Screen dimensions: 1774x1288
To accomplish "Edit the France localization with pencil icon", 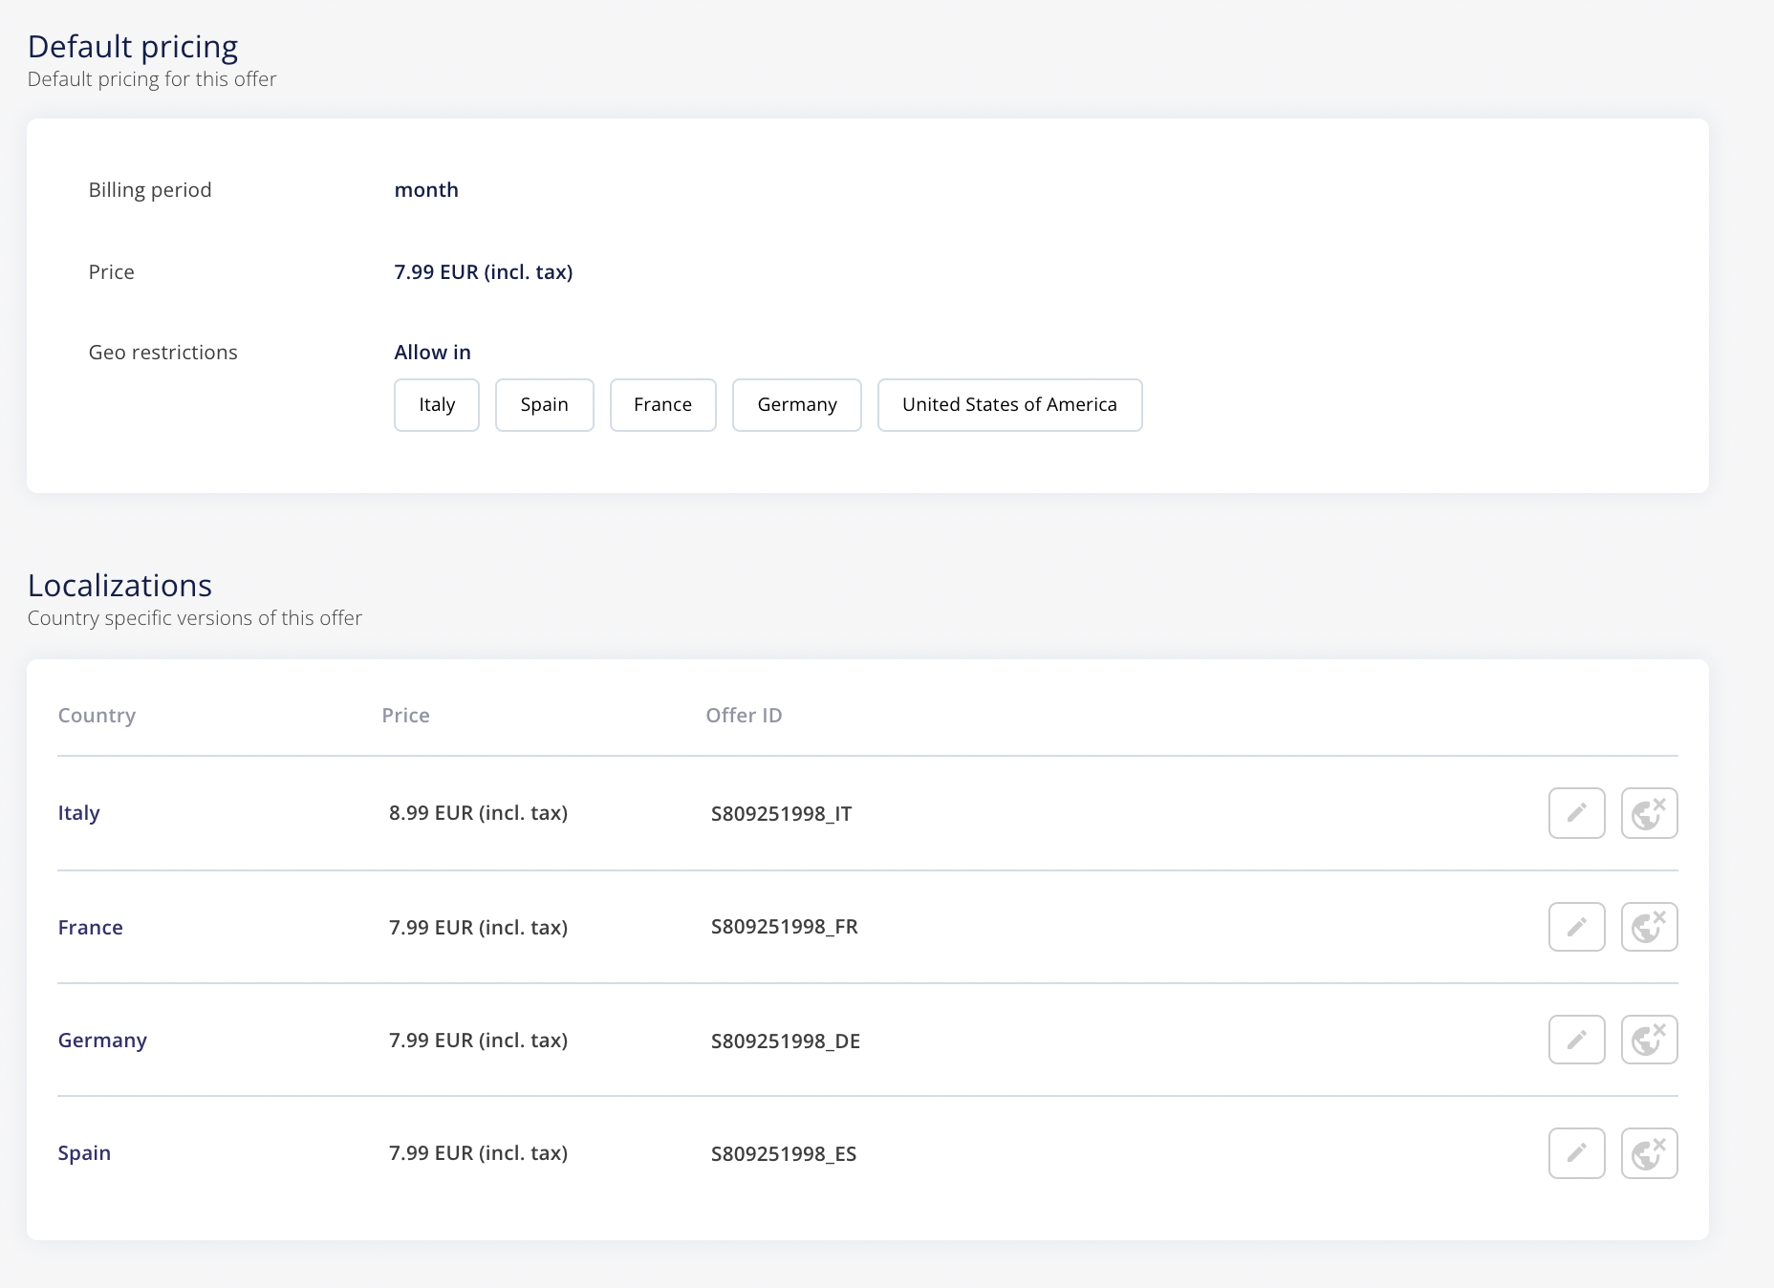I will pos(1576,927).
